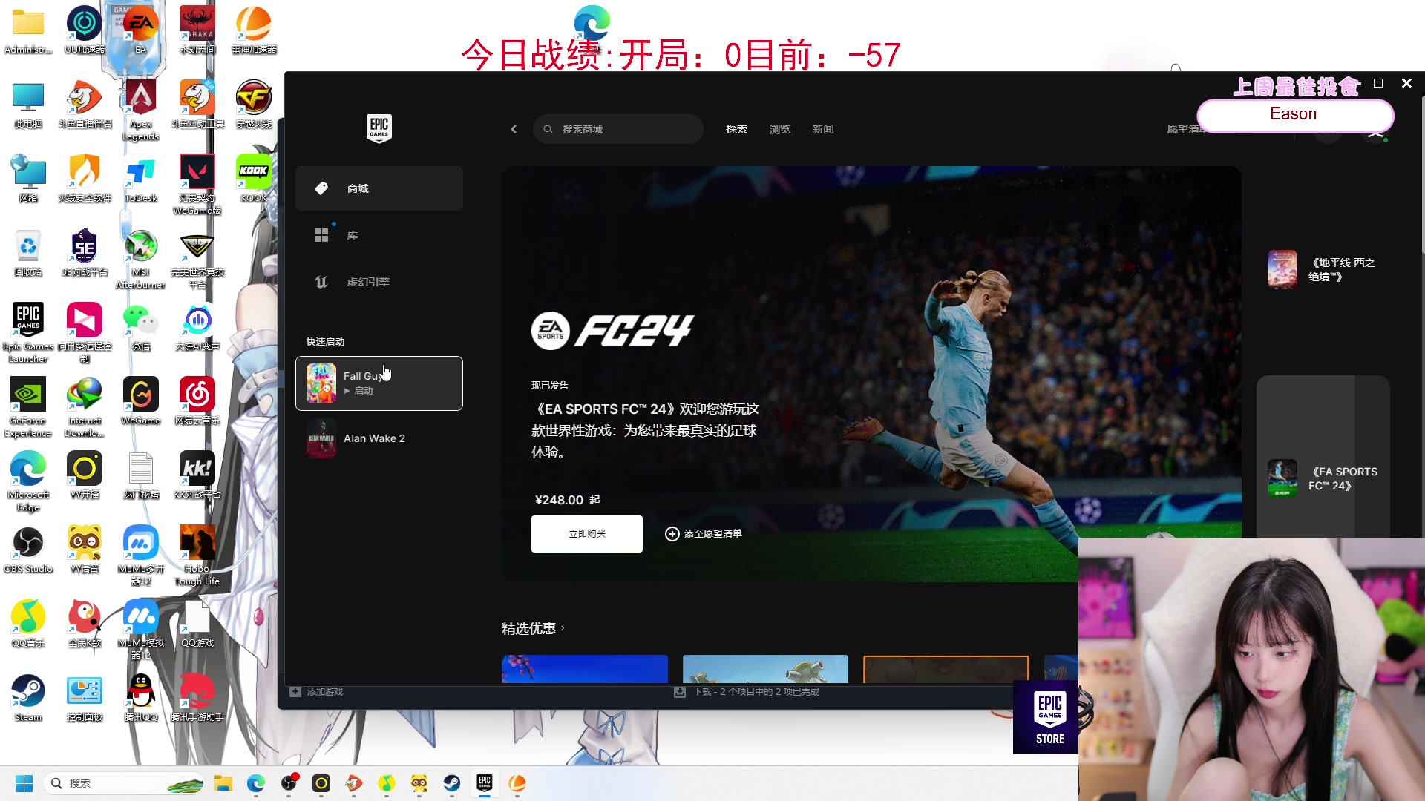Open Alan Wake 2 from quick launch
Image resolution: width=1425 pixels, height=801 pixels.
[379, 438]
